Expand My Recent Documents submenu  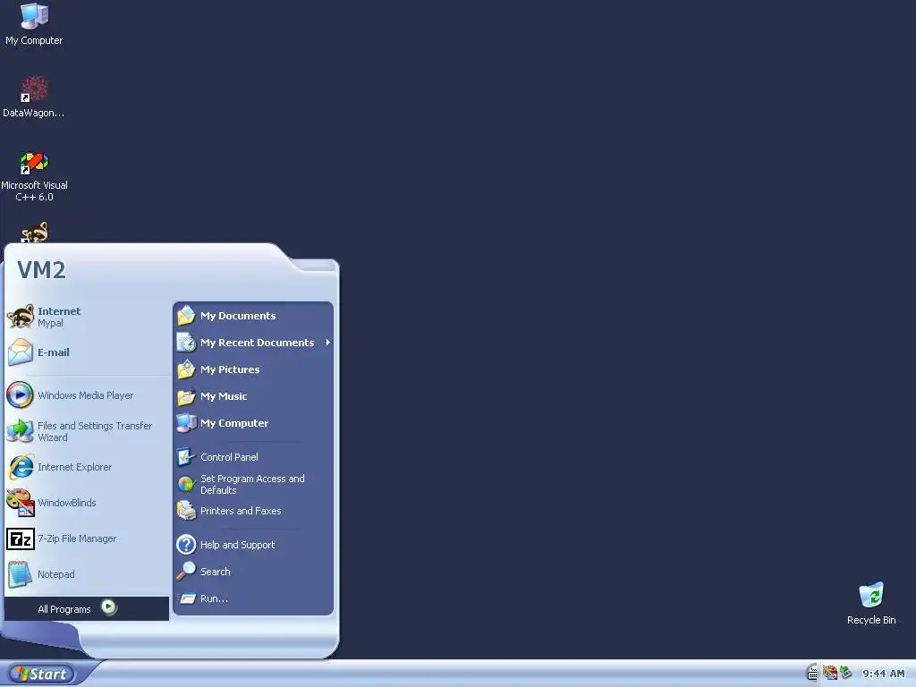pyautogui.click(x=253, y=343)
